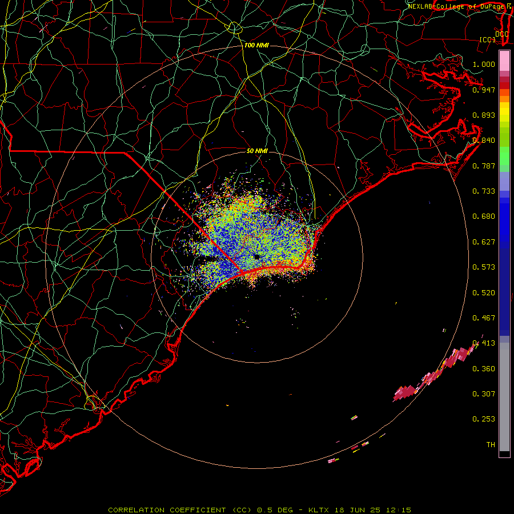Click the 0.467 scale value
Viewport: 514px width, 514px height.
pos(484,318)
